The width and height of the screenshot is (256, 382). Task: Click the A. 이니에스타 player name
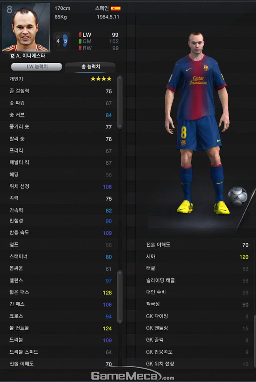[x=30, y=56]
